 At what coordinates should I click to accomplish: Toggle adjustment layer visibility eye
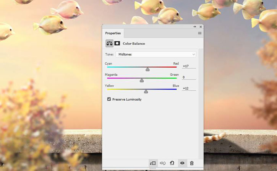click(x=182, y=163)
